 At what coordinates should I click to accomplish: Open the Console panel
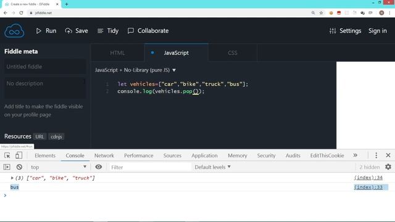click(x=75, y=155)
